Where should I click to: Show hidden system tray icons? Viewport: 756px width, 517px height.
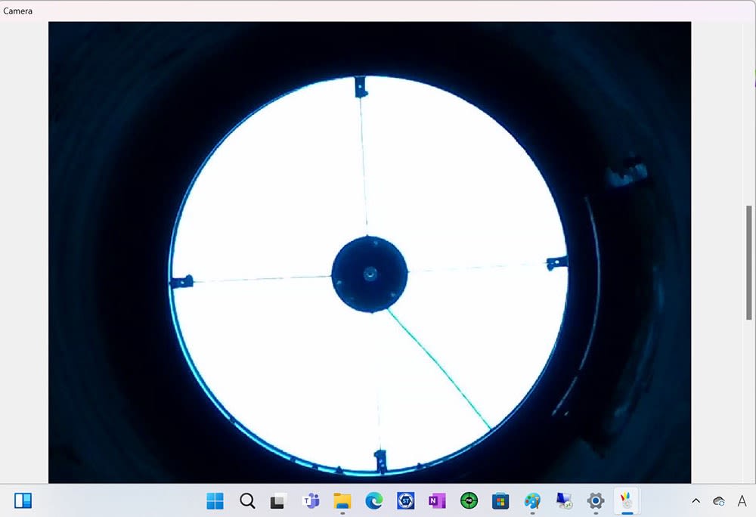(x=696, y=501)
